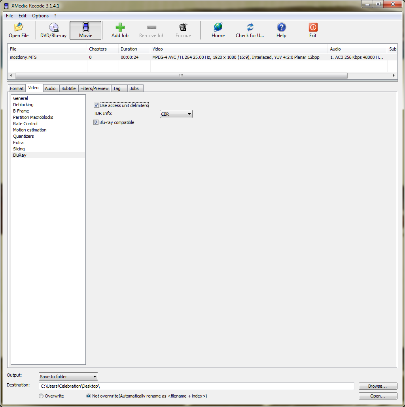
Task: Click the Browse... button
Action: point(378,386)
